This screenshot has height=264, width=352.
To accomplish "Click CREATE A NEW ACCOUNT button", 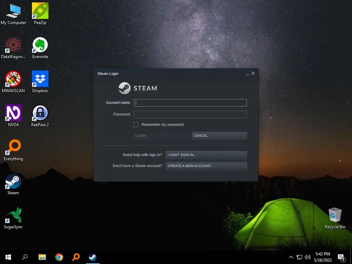I will [206, 166].
